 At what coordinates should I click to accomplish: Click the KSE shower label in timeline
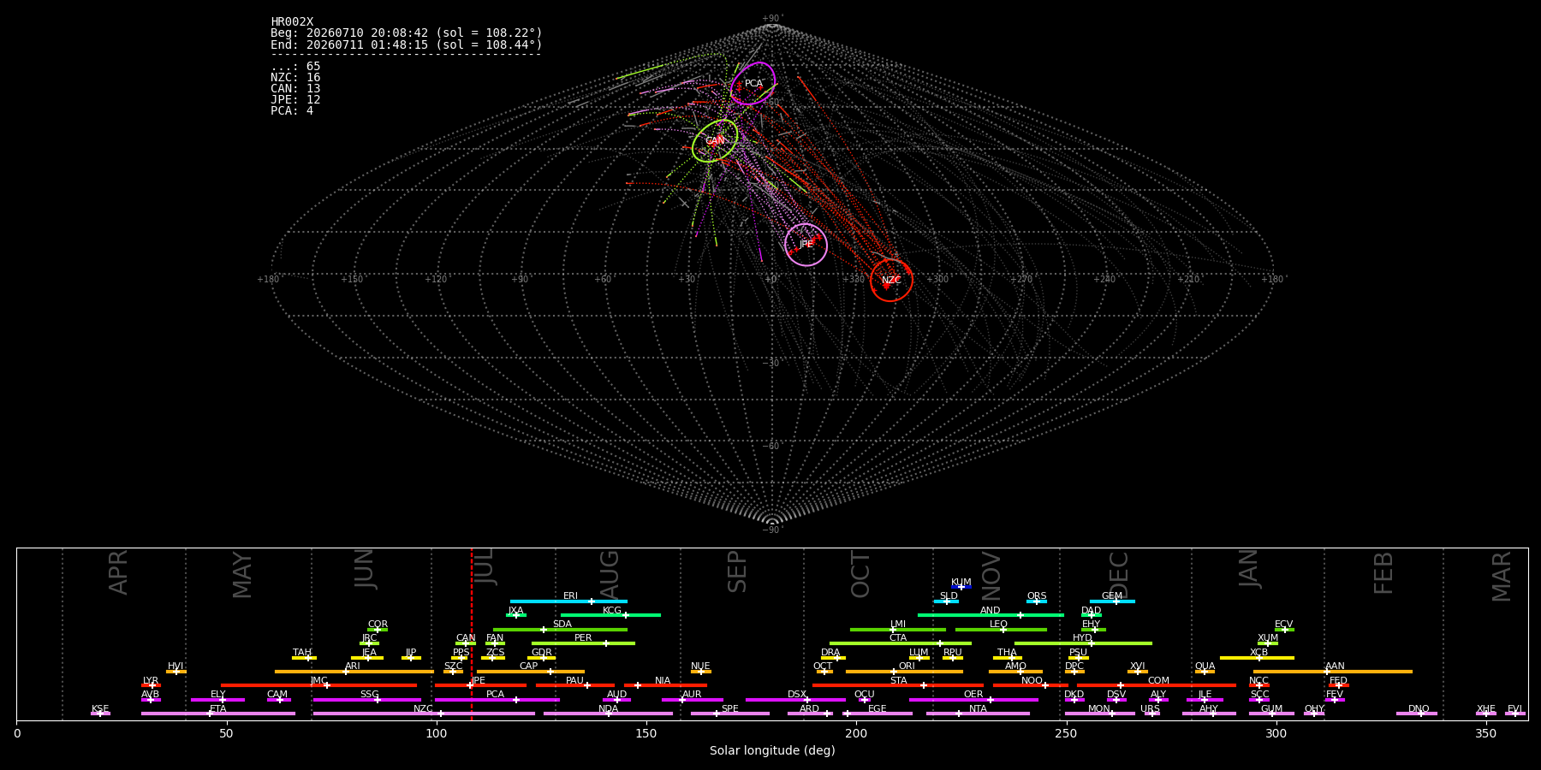coord(100,708)
